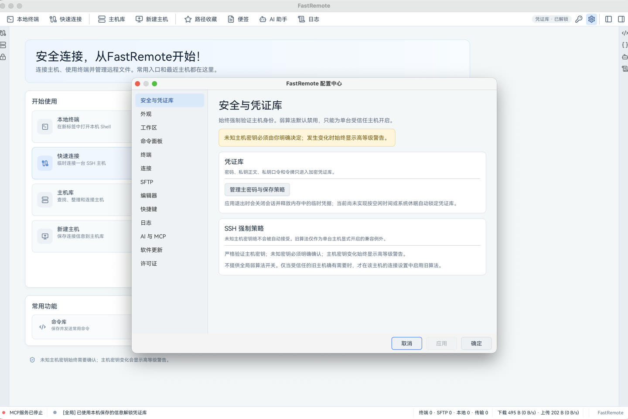
Task: Click the FastRemote 配置中心 dialog title
Action: click(x=314, y=83)
